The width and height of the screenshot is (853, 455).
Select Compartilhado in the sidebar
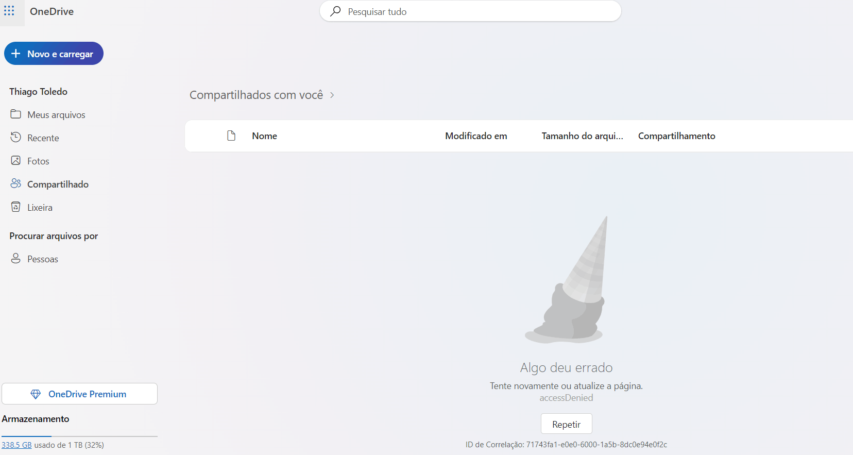click(58, 184)
